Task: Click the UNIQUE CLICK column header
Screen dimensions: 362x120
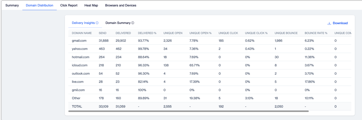Action: coord(228,33)
